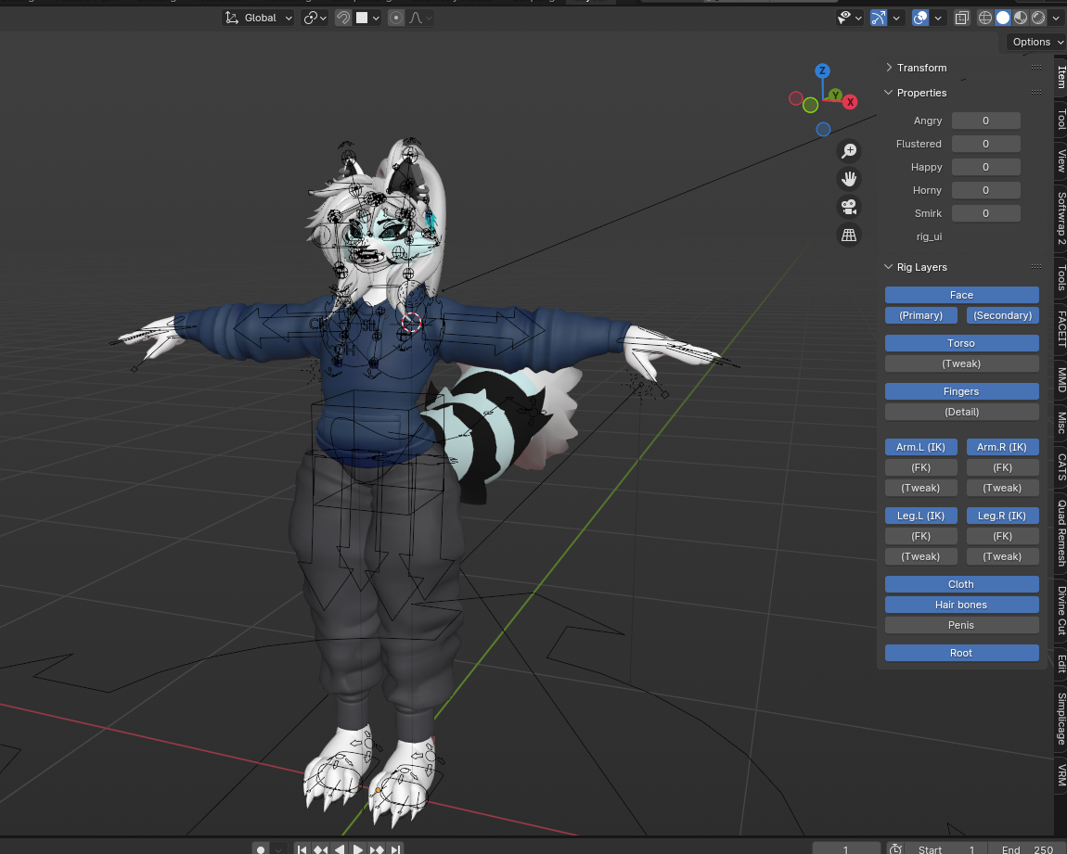Open the selectability and visibility filter
The height and width of the screenshot is (854, 1067).
click(849, 18)
